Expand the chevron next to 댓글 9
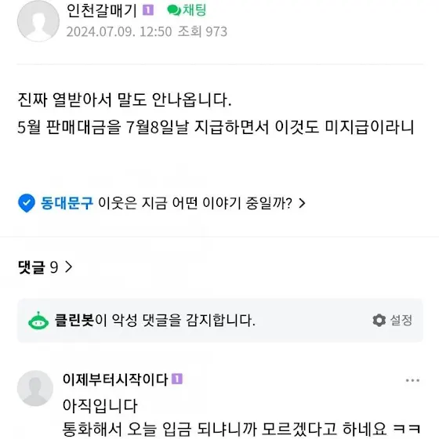The height and width of the screenshot is (439, 439). [69, 267]
